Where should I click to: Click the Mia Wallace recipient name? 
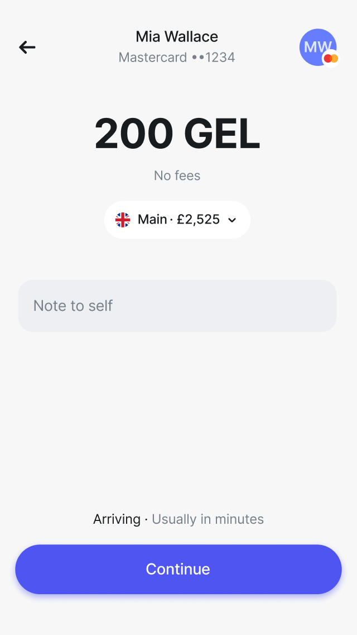coord(177,36)
